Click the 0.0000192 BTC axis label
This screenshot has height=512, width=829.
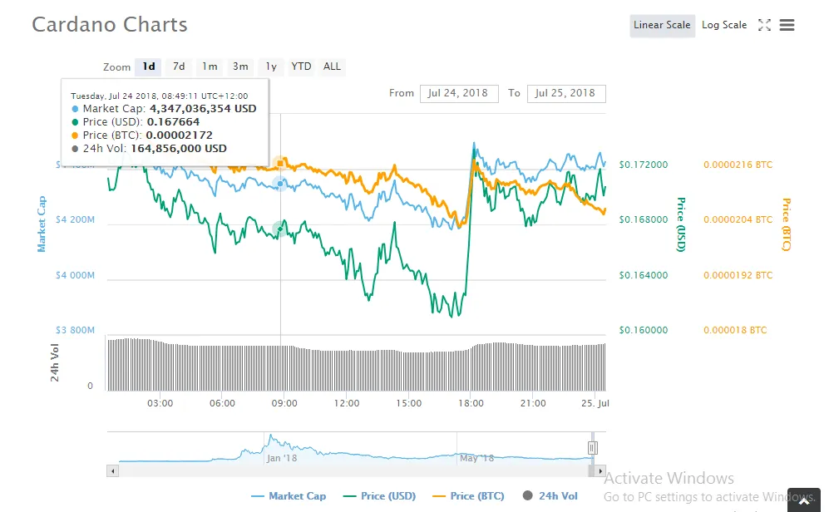[x=738, y=275]
